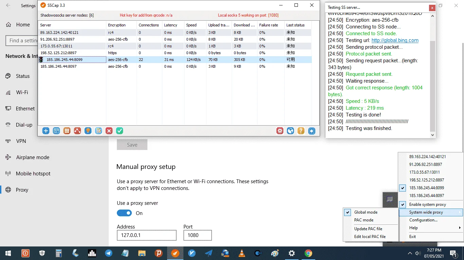Image resolution: width=464 pixels, height=260 pixels.
Task: Choose node 185.186.245.44:8097 in tray menu
Action: [x=431, y=196]
